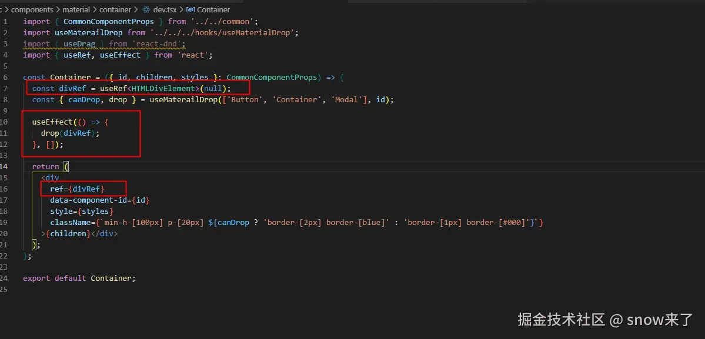Click the '../../common' import path string
Image resolution: width=705 pixels, height=339 pixels.
222,22
